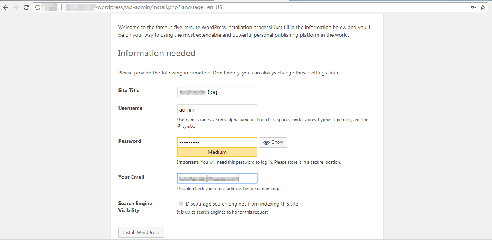Image resolution: width=492 pixels, height=240 pixels.
Task: Click the 'Usernames can have only alphanumeric' hint
Action: 272,123
